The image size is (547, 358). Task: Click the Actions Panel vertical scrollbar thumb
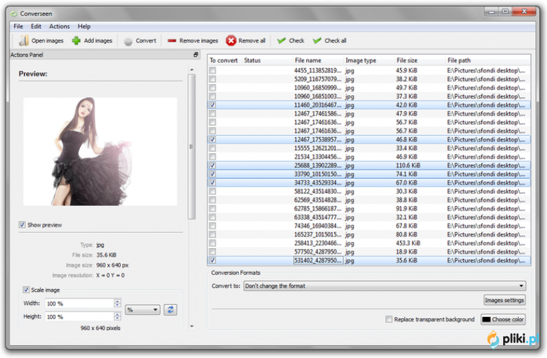(x=191, y=147)
